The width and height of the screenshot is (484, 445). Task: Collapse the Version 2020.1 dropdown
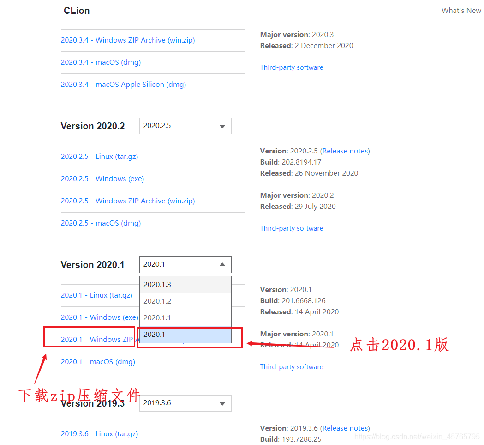point(185,265)
